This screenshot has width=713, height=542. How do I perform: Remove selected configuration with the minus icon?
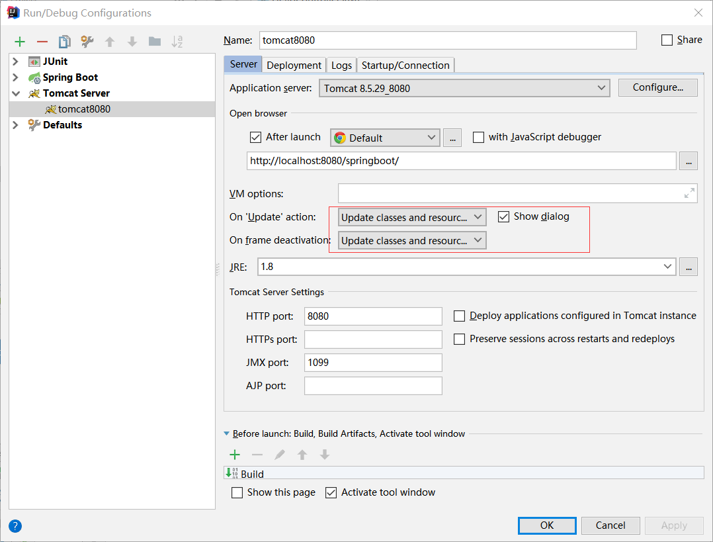click(x=42, y=42)
